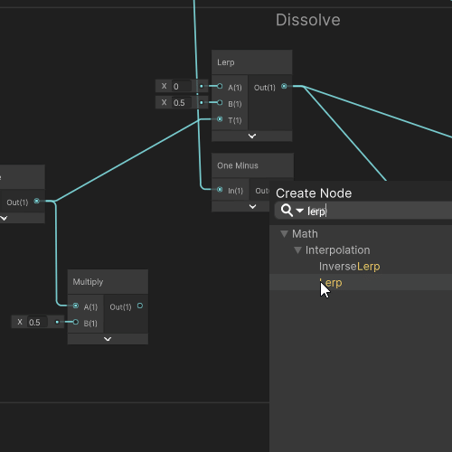452x452 pixels.
Task: Click the Lerp node T(1) input port
Action: (220, 119)
